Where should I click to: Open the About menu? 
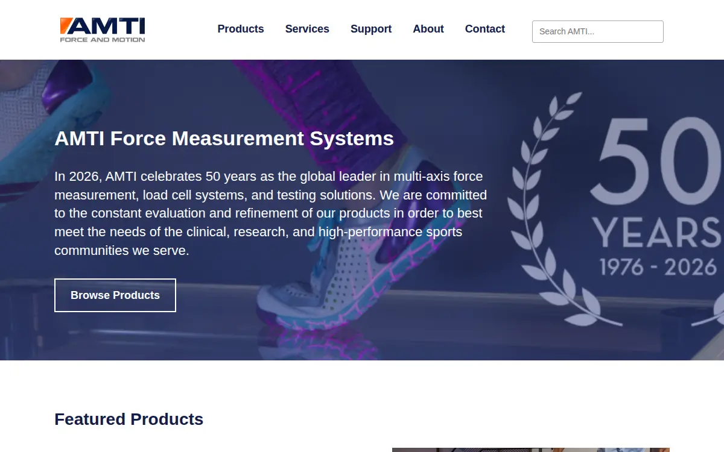tap(428, 29)
